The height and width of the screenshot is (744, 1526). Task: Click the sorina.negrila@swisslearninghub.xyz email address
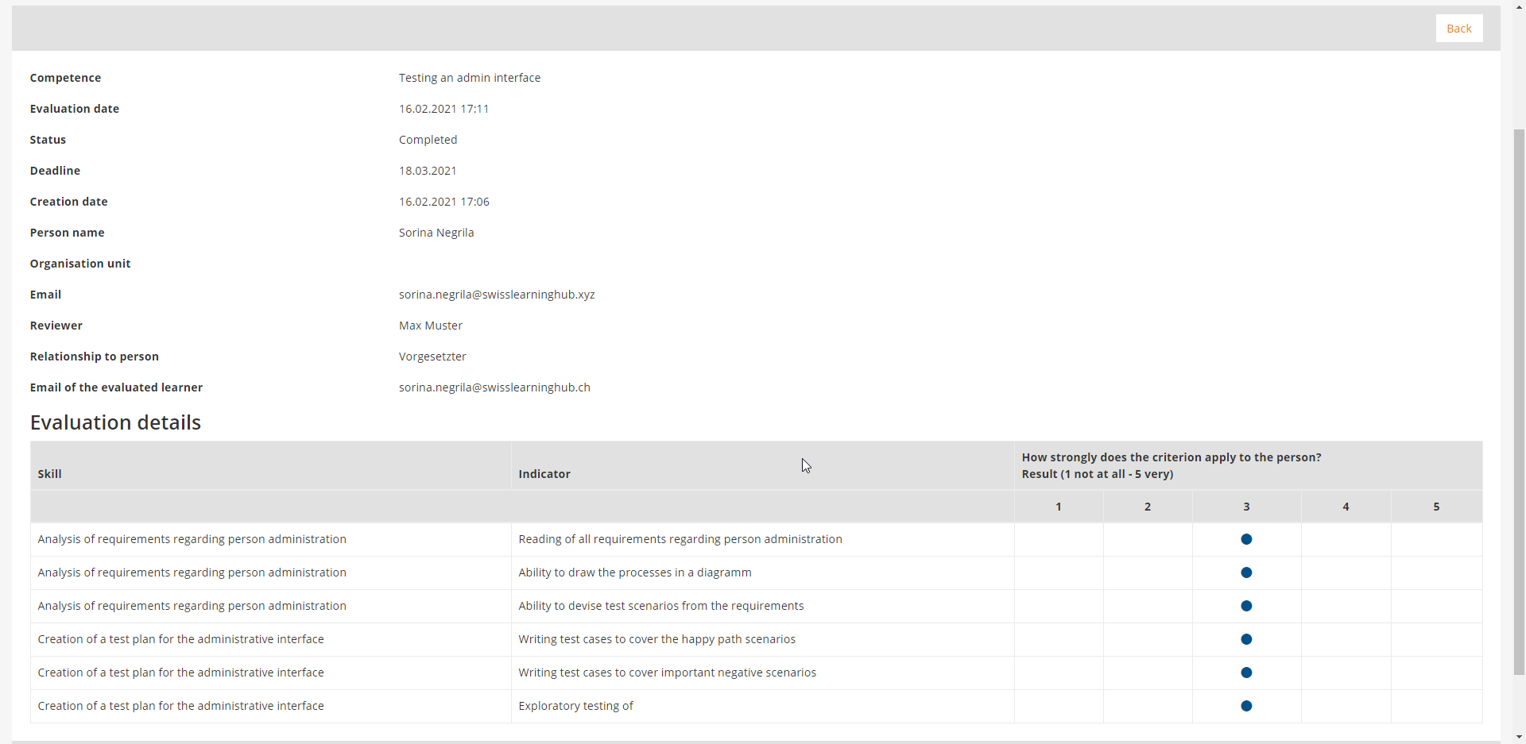497,295
